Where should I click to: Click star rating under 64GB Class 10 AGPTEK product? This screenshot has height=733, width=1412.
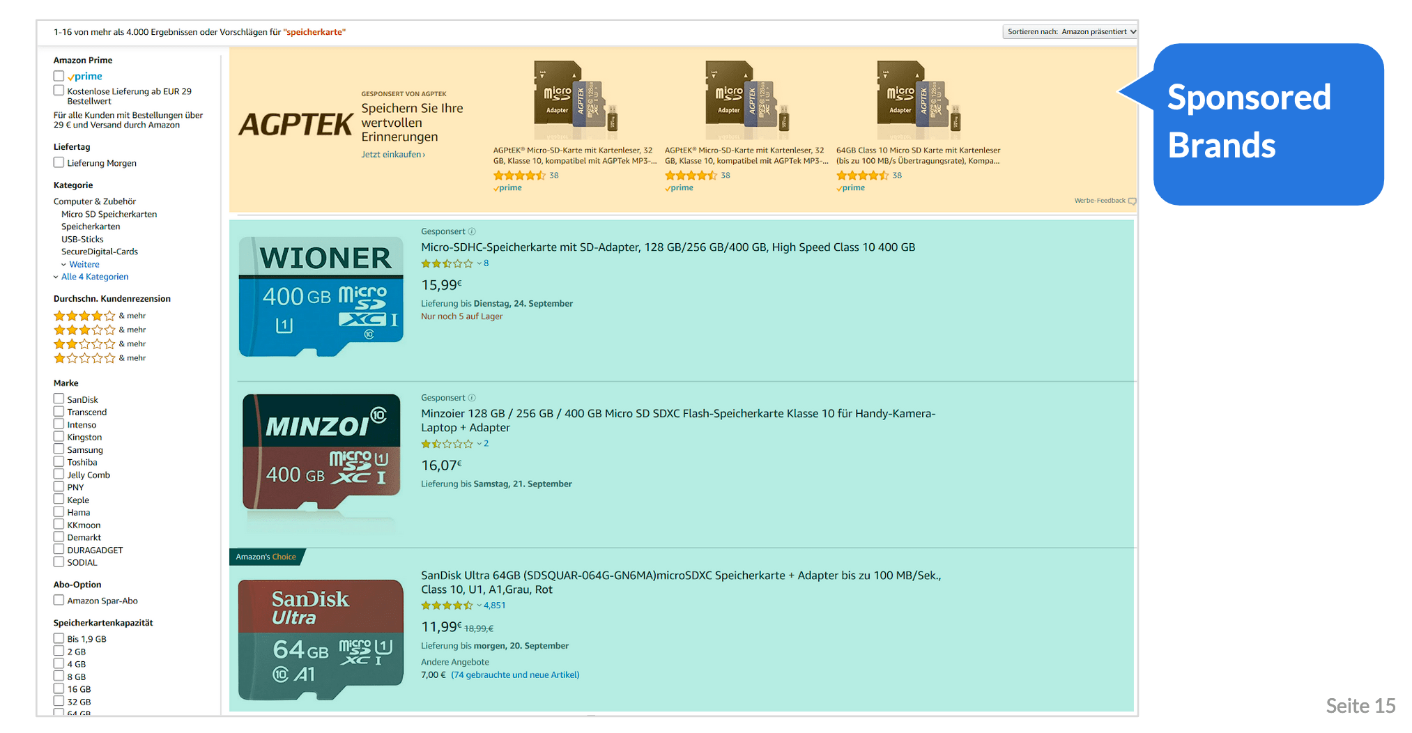(862, 176)
